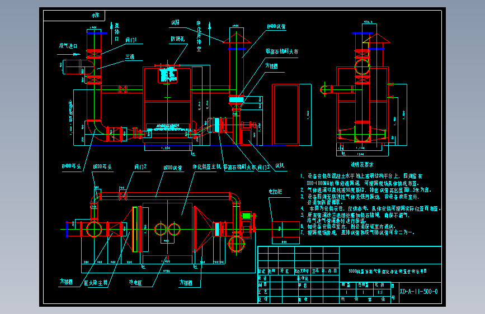Select the Ø200弯头 label
The height and width of the screenshot is (314, 485).
tap(102, 167)
